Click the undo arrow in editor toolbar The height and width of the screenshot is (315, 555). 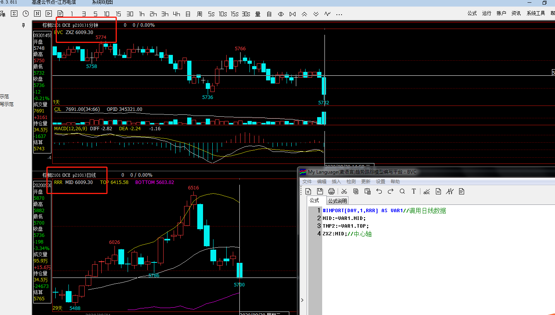click(x=379, y=191)
